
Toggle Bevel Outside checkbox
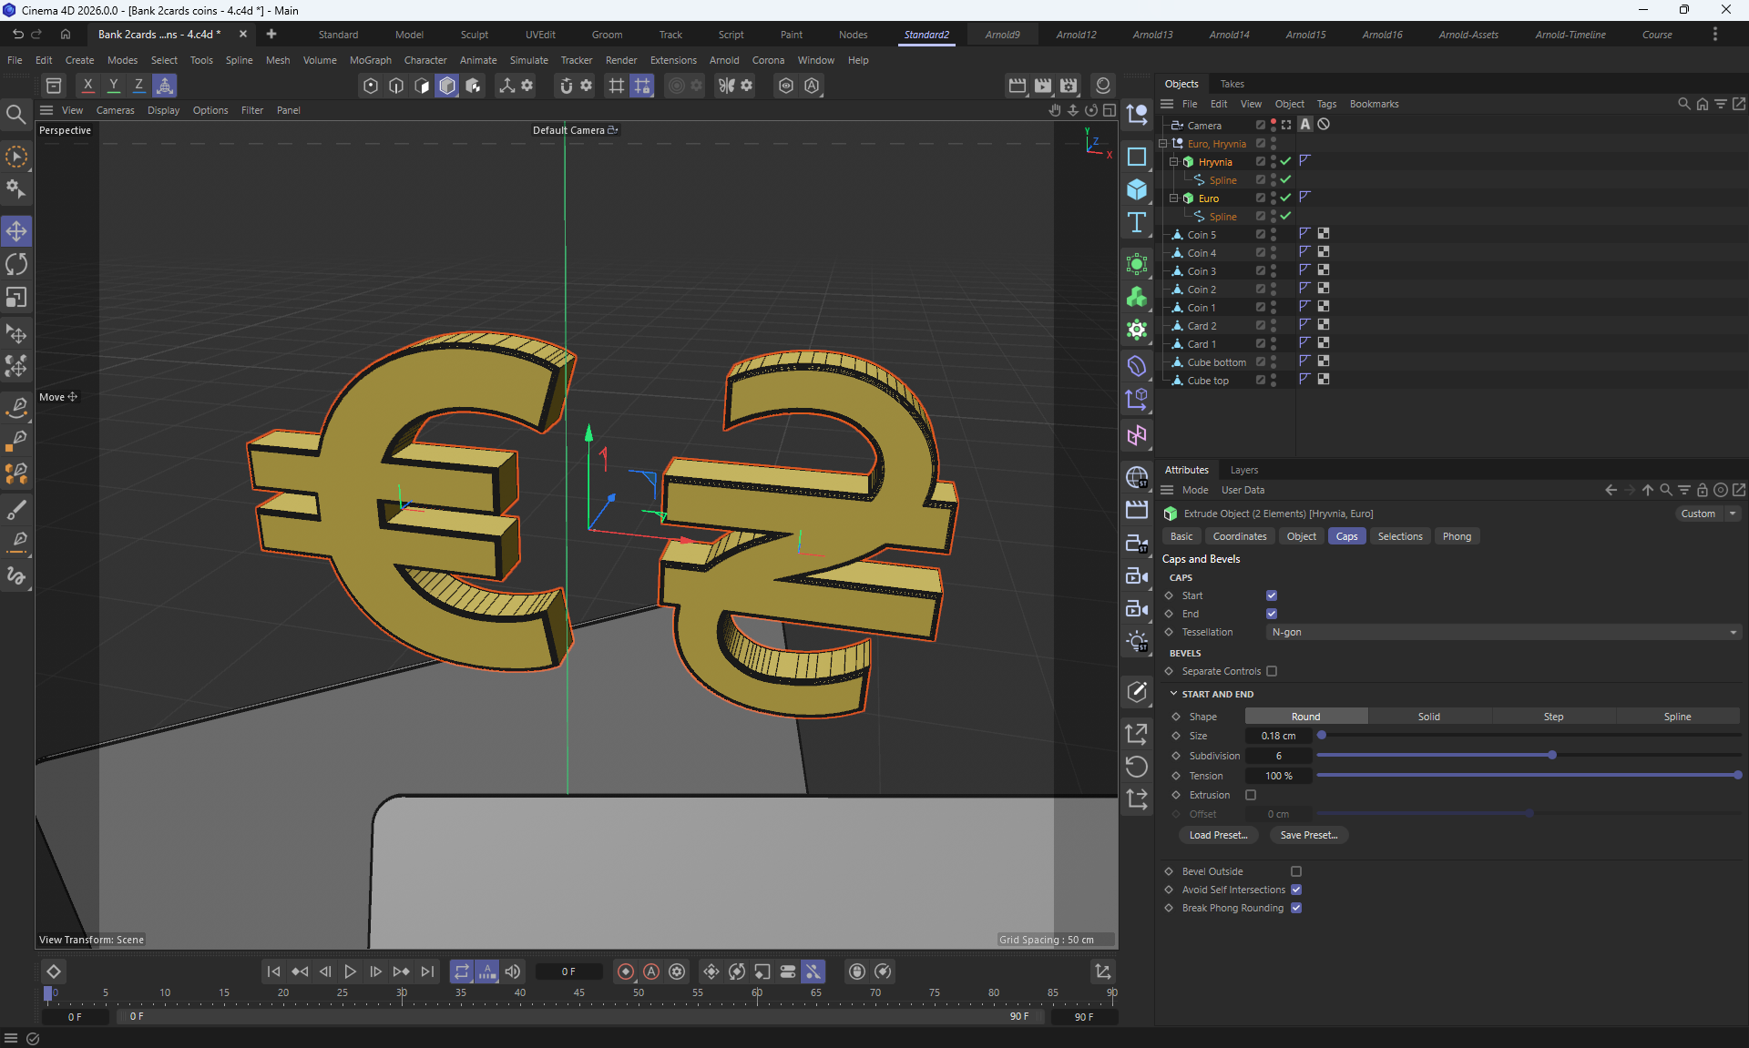point(1296,871)
